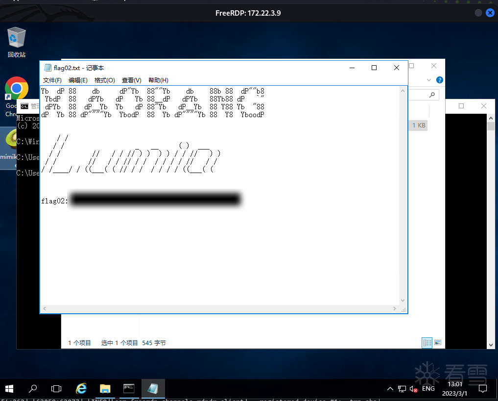
Task: Open the 帮助(H) menu in Notepad
Action: pos(158,80)
